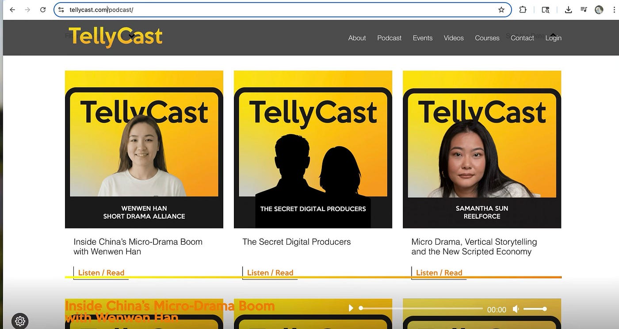
Task: Open browser downloads icon
Action: click(x=569, y=10)
